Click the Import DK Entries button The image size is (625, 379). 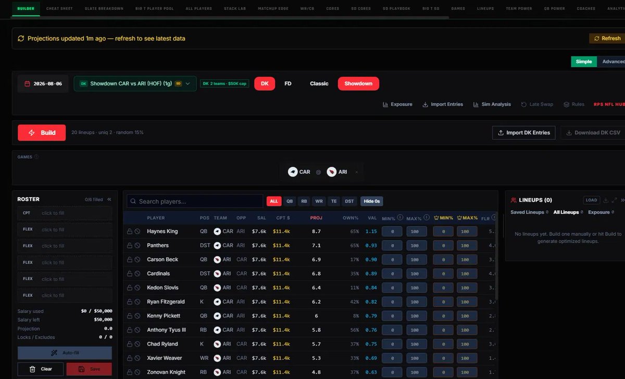[524, 133]
